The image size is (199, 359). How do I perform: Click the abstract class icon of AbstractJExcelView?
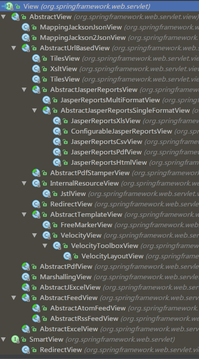tap(26, 287)
